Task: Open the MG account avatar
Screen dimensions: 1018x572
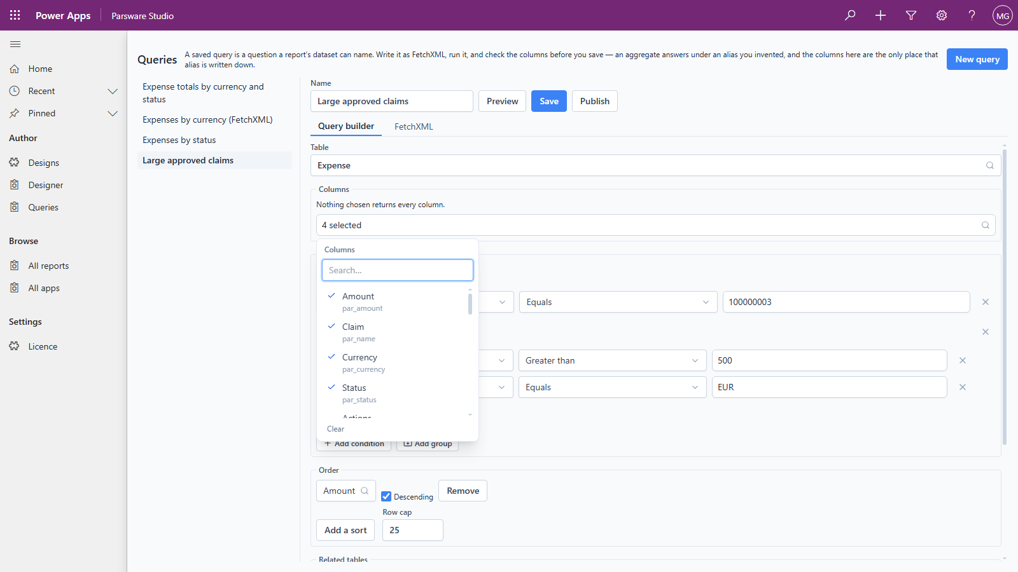Action: (1003, 15)
